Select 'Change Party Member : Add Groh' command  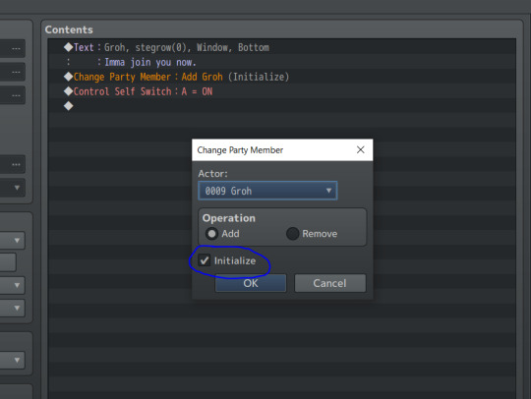tap(282, 77)
